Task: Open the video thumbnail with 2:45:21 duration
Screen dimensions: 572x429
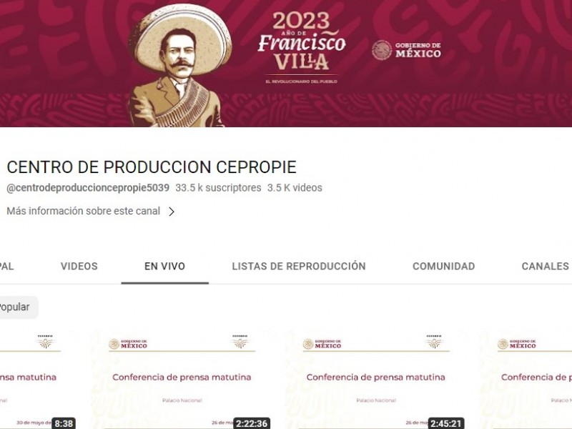Action: [375, 380]
